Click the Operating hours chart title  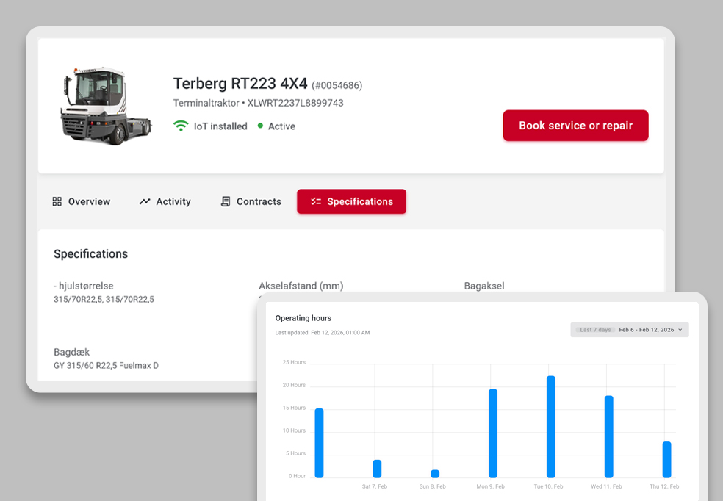(x=303, y=318)
